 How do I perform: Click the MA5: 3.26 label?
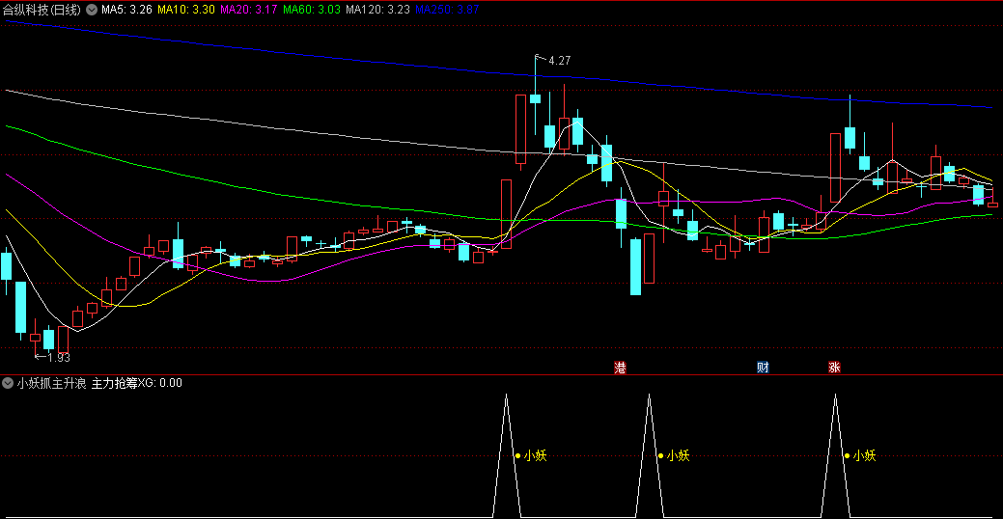pos(126,10)
